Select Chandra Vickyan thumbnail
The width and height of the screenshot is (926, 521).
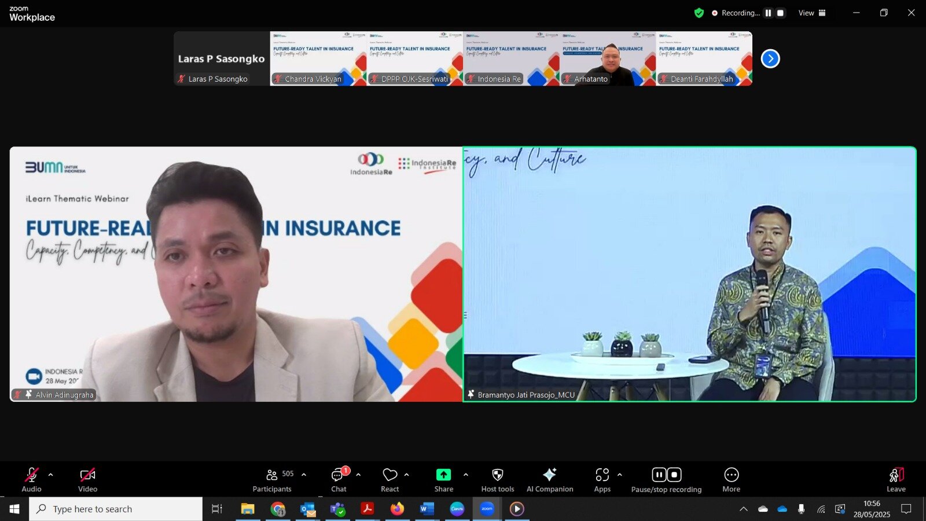coord(318,58)
